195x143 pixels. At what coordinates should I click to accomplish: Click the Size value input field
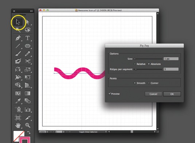pos(171,59)
